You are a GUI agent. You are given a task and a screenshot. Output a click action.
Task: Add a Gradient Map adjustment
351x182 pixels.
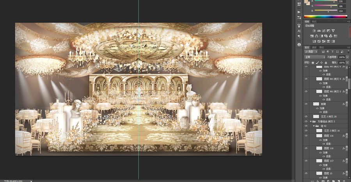pos(333,41)
